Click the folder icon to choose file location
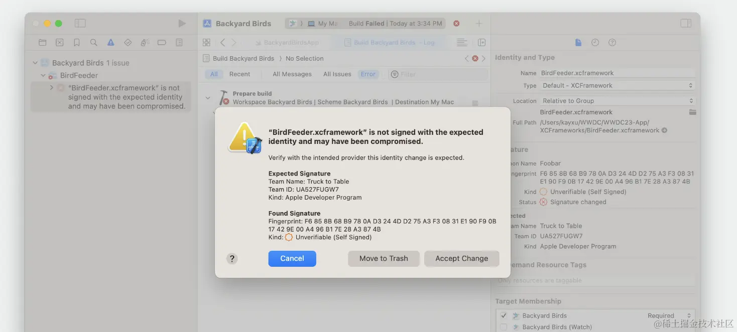Image resolution: width=737 pixels, height=332 pixels. [x=692, y=112]
